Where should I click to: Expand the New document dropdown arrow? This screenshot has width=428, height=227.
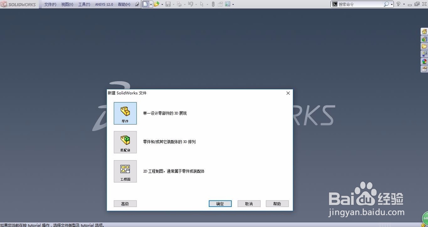coord(151,4)
